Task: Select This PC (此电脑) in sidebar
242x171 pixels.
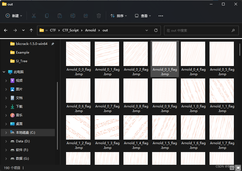Action: point(16,72)
